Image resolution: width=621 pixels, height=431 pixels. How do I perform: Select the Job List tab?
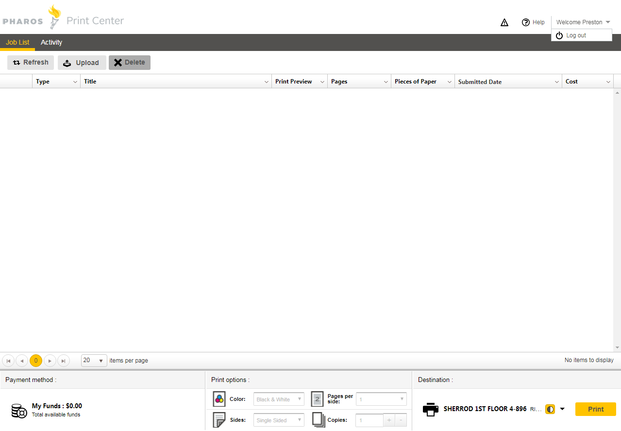pyautogui.click(x=17, y=43)
